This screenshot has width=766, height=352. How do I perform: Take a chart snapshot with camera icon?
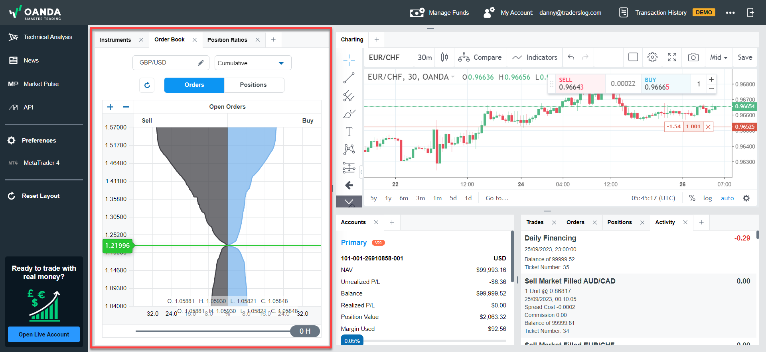click(693, 57)
